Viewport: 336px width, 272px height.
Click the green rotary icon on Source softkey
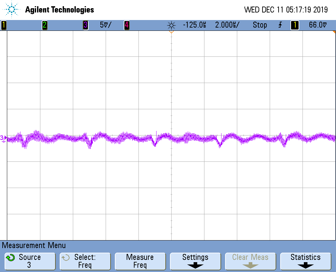(10, 258)
